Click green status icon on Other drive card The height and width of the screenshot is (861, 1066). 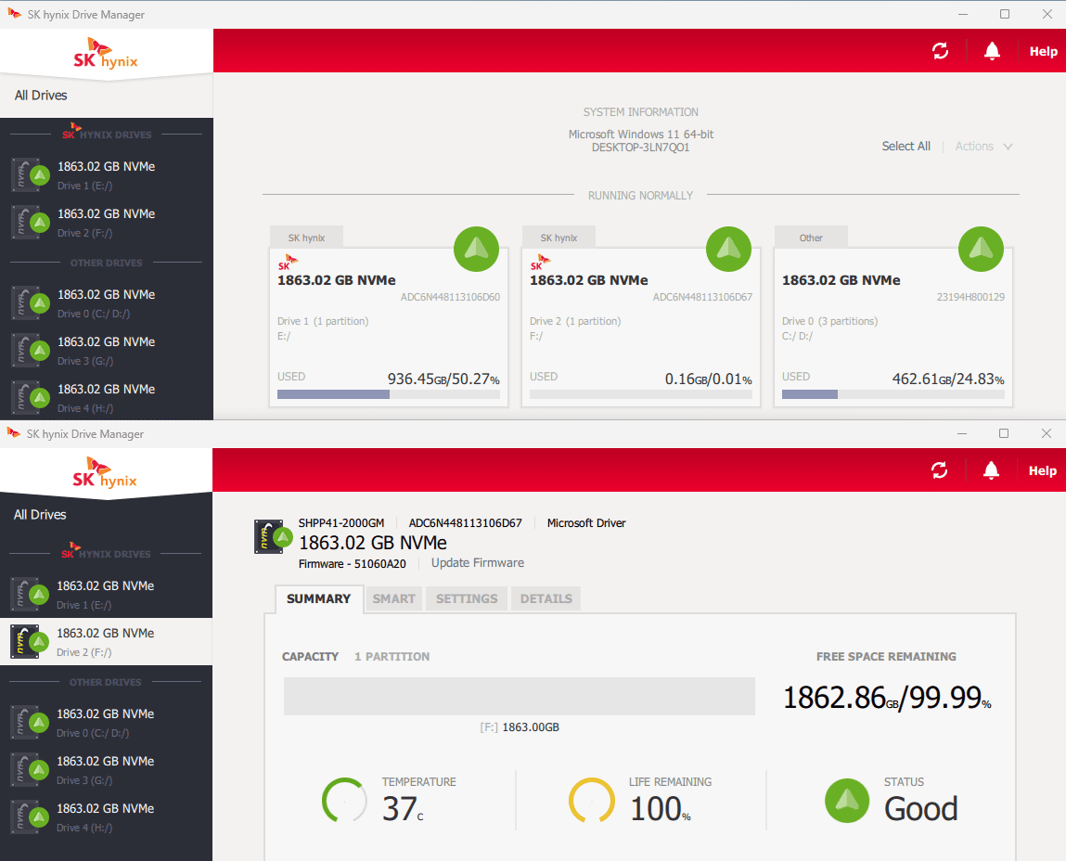click(x=981, y=249)
